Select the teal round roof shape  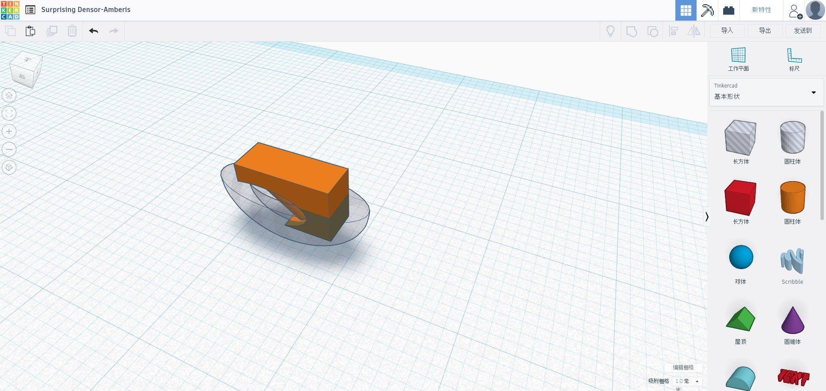(740, 379)
